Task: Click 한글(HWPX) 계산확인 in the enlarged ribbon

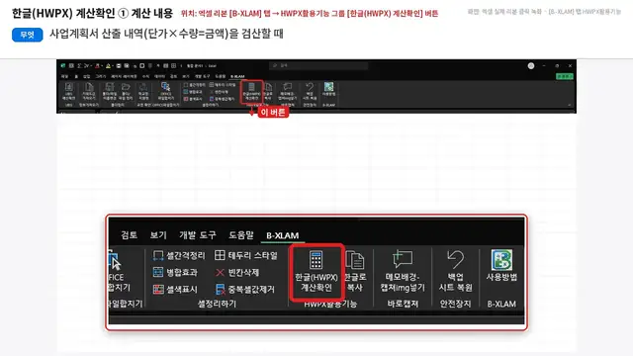Action: (316, 272)
